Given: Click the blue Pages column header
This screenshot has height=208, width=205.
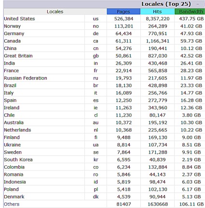Looking at the screenshot, I should tap(123, 12).
